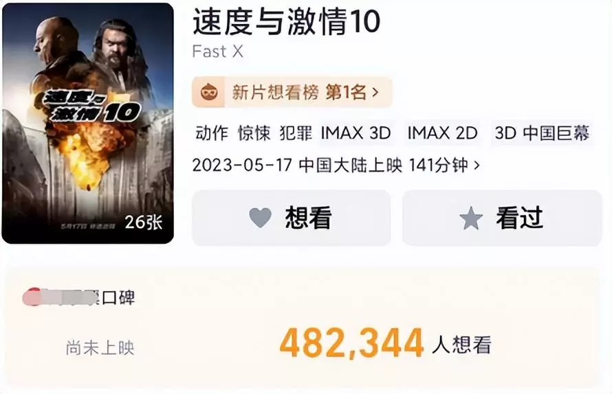Open the Fast X movie poster
The width and height of the screenshot is (612, 394).
tap(88, 124)
